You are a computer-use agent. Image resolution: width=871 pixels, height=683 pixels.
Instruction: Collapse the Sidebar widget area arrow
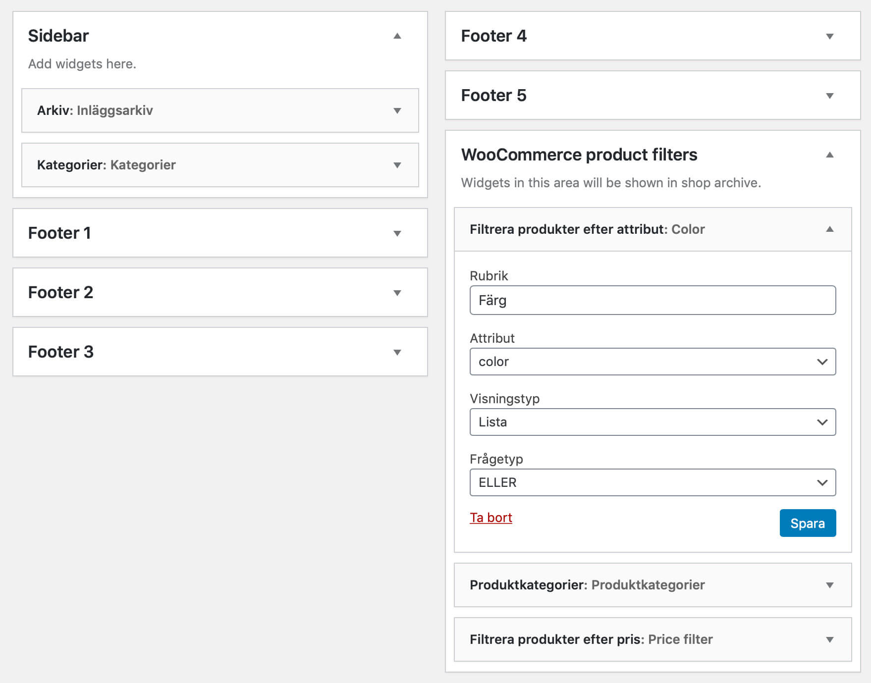pyautogui.click(x=397, y=36)
